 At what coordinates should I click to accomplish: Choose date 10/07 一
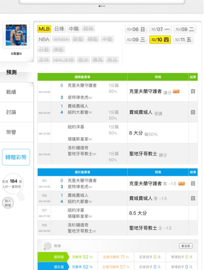[160, 29]
